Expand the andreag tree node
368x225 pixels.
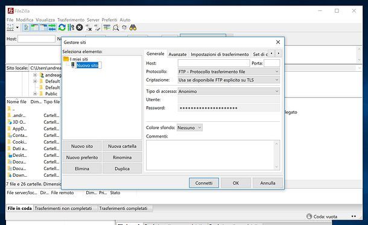(x=35, y=75)
